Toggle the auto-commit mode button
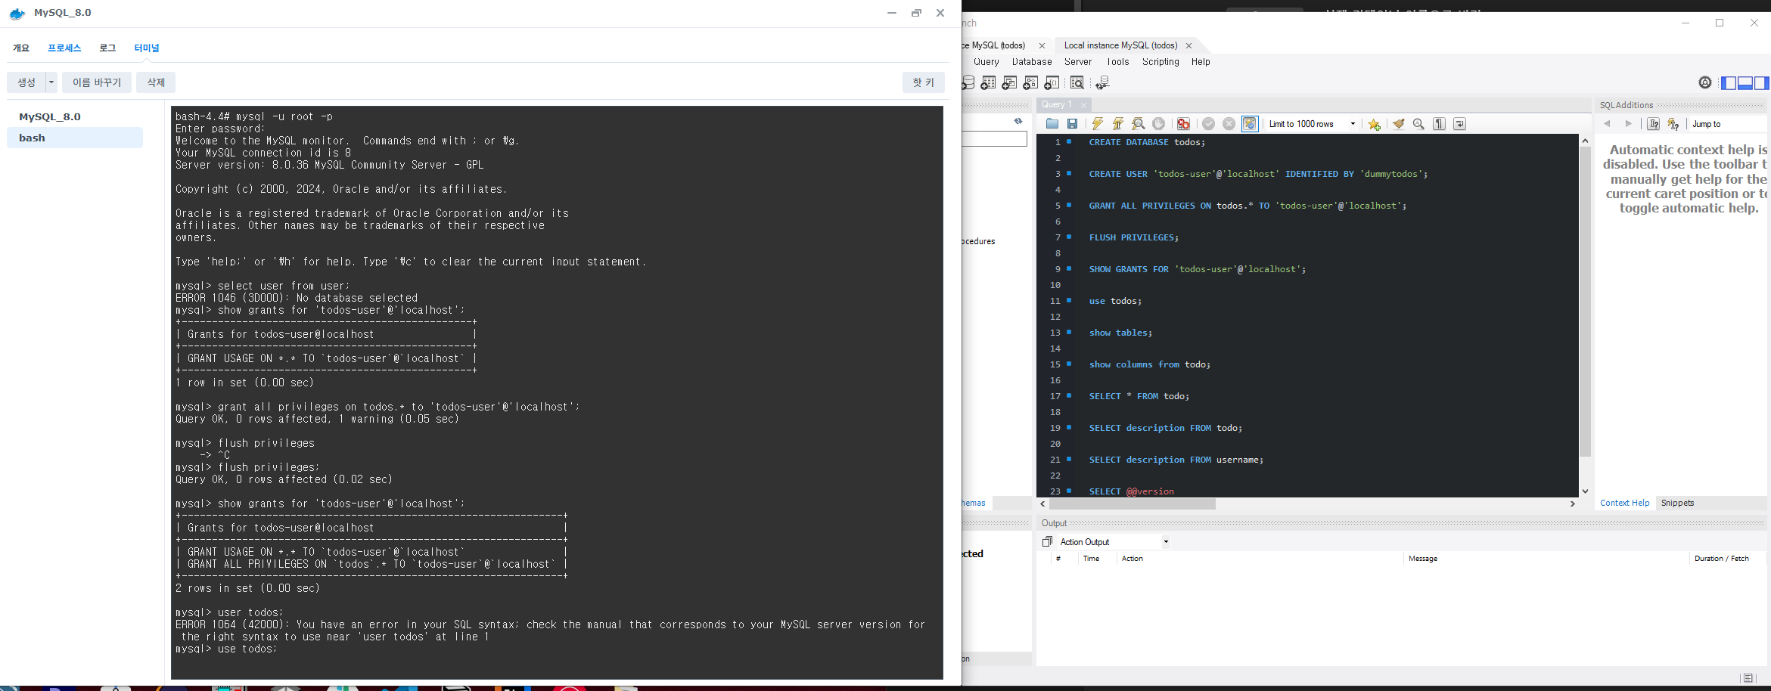The height and width of the screenshot is (691, 1771). click(x=1250, y=124)
